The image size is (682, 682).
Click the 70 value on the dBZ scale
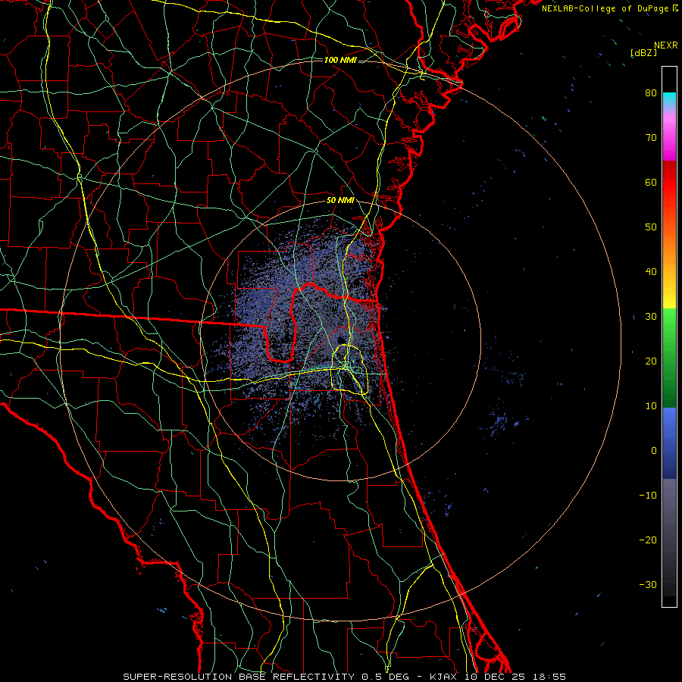(x=651, y=138)
